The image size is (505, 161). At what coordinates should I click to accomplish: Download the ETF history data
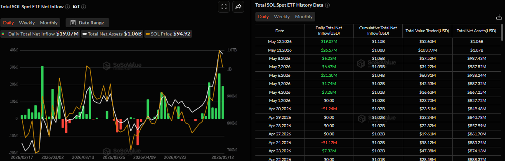pos(498,17)
